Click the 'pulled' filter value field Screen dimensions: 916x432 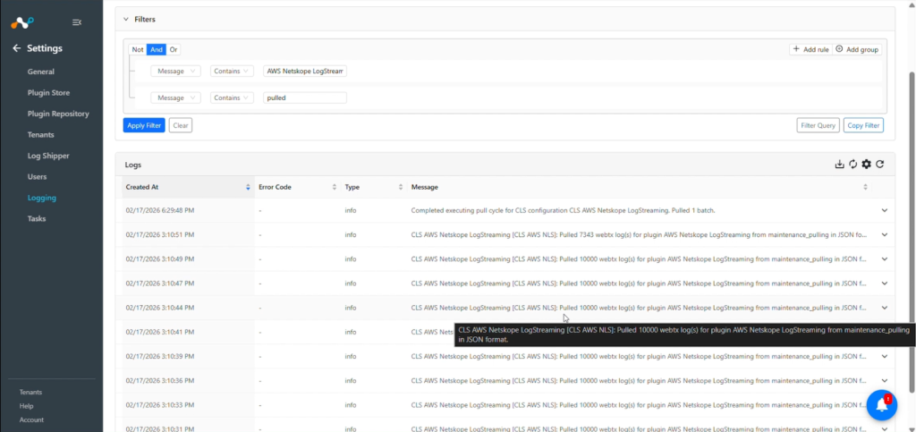305,98
